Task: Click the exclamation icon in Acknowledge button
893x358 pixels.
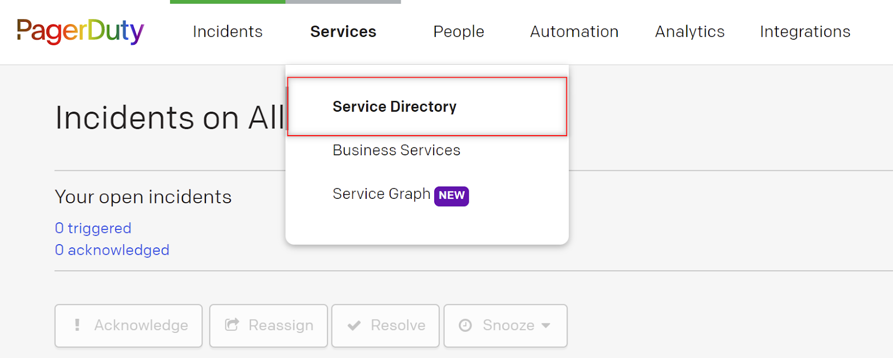Action: pos(77,326)
